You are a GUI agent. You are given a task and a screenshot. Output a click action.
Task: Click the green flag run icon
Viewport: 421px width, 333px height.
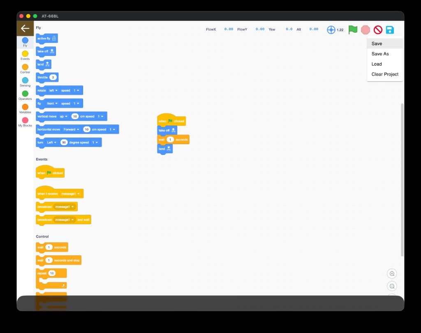coord(353,30)
